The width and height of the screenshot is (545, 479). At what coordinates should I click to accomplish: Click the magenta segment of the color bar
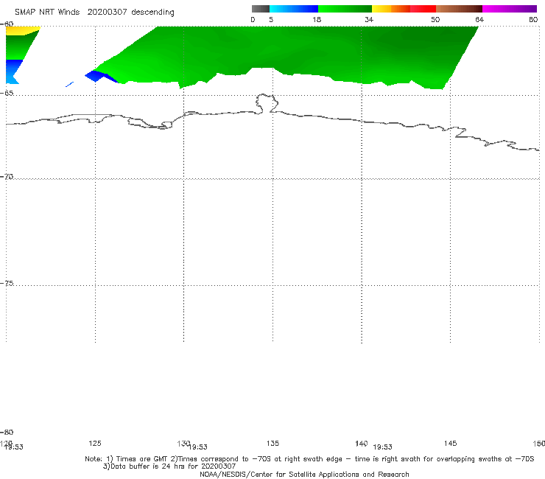510,9
